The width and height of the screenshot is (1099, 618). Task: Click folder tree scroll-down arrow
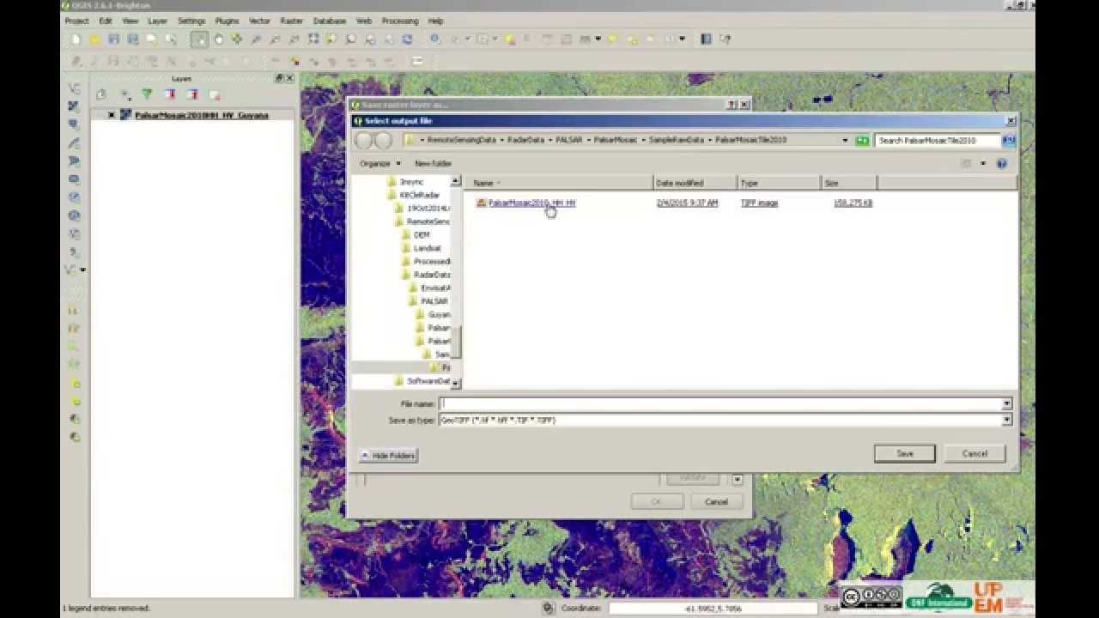click(x=456, y=383)
